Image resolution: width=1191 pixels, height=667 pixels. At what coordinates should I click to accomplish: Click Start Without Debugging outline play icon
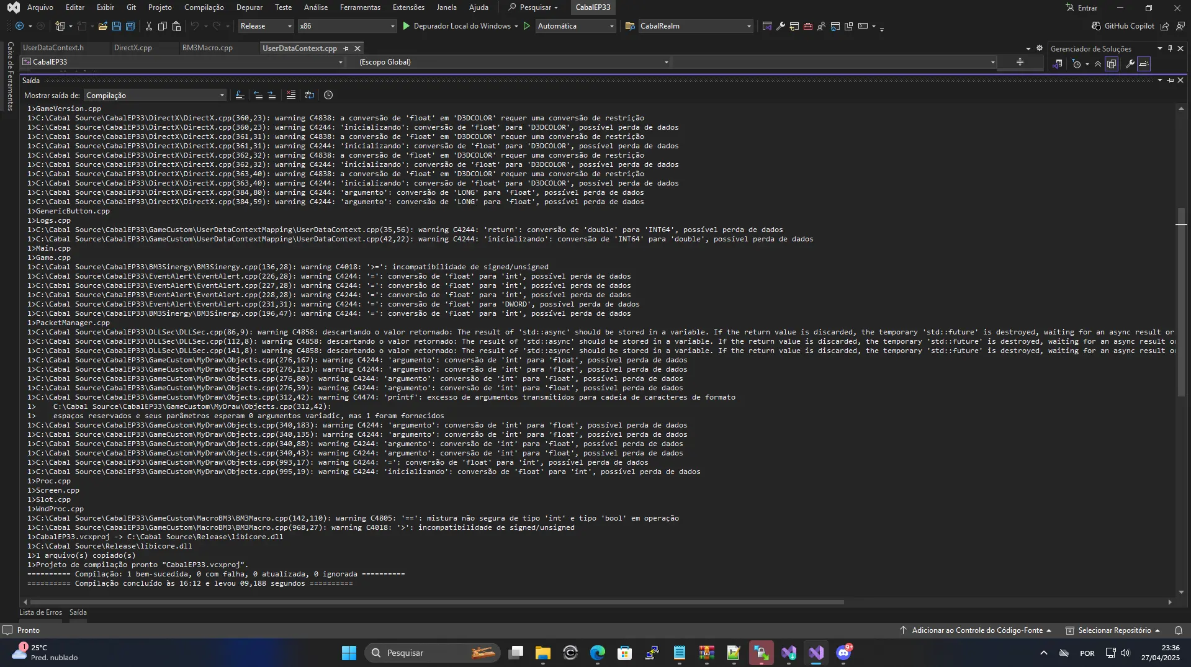(x=527, y=26)
